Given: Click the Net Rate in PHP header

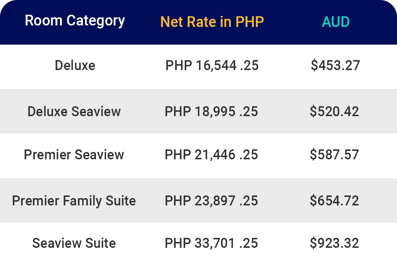Looking at the screenshot, I should (x=212, y=22).
